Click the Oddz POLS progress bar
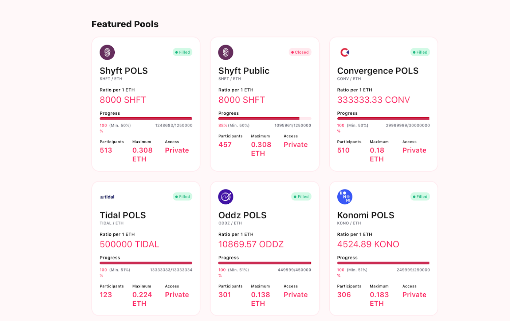510x321 pixels. 264,263
